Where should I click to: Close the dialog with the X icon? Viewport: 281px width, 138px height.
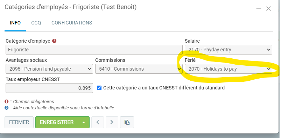268,8
